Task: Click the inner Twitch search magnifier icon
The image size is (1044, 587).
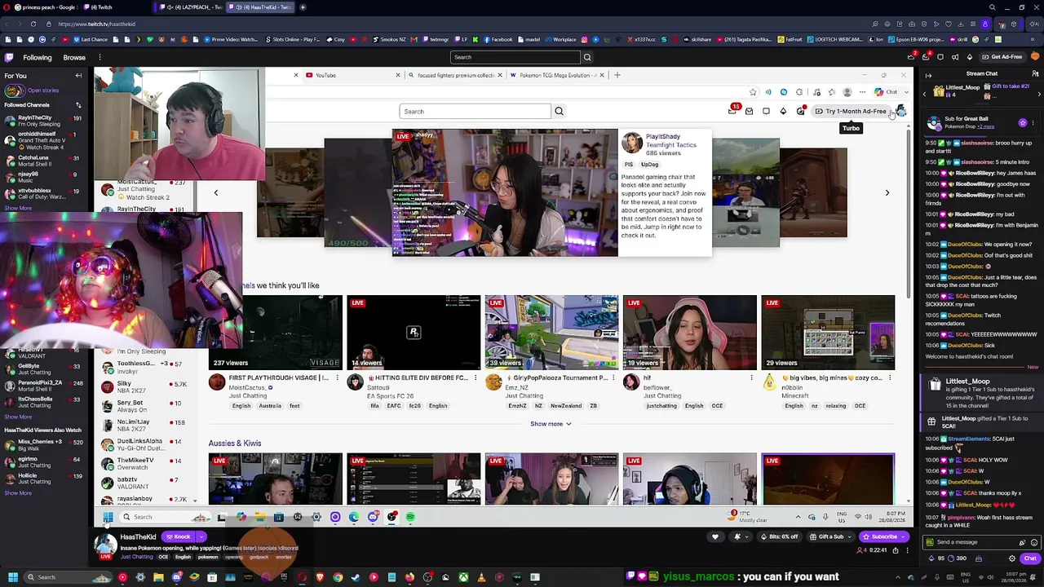Action: click(559, 112)
